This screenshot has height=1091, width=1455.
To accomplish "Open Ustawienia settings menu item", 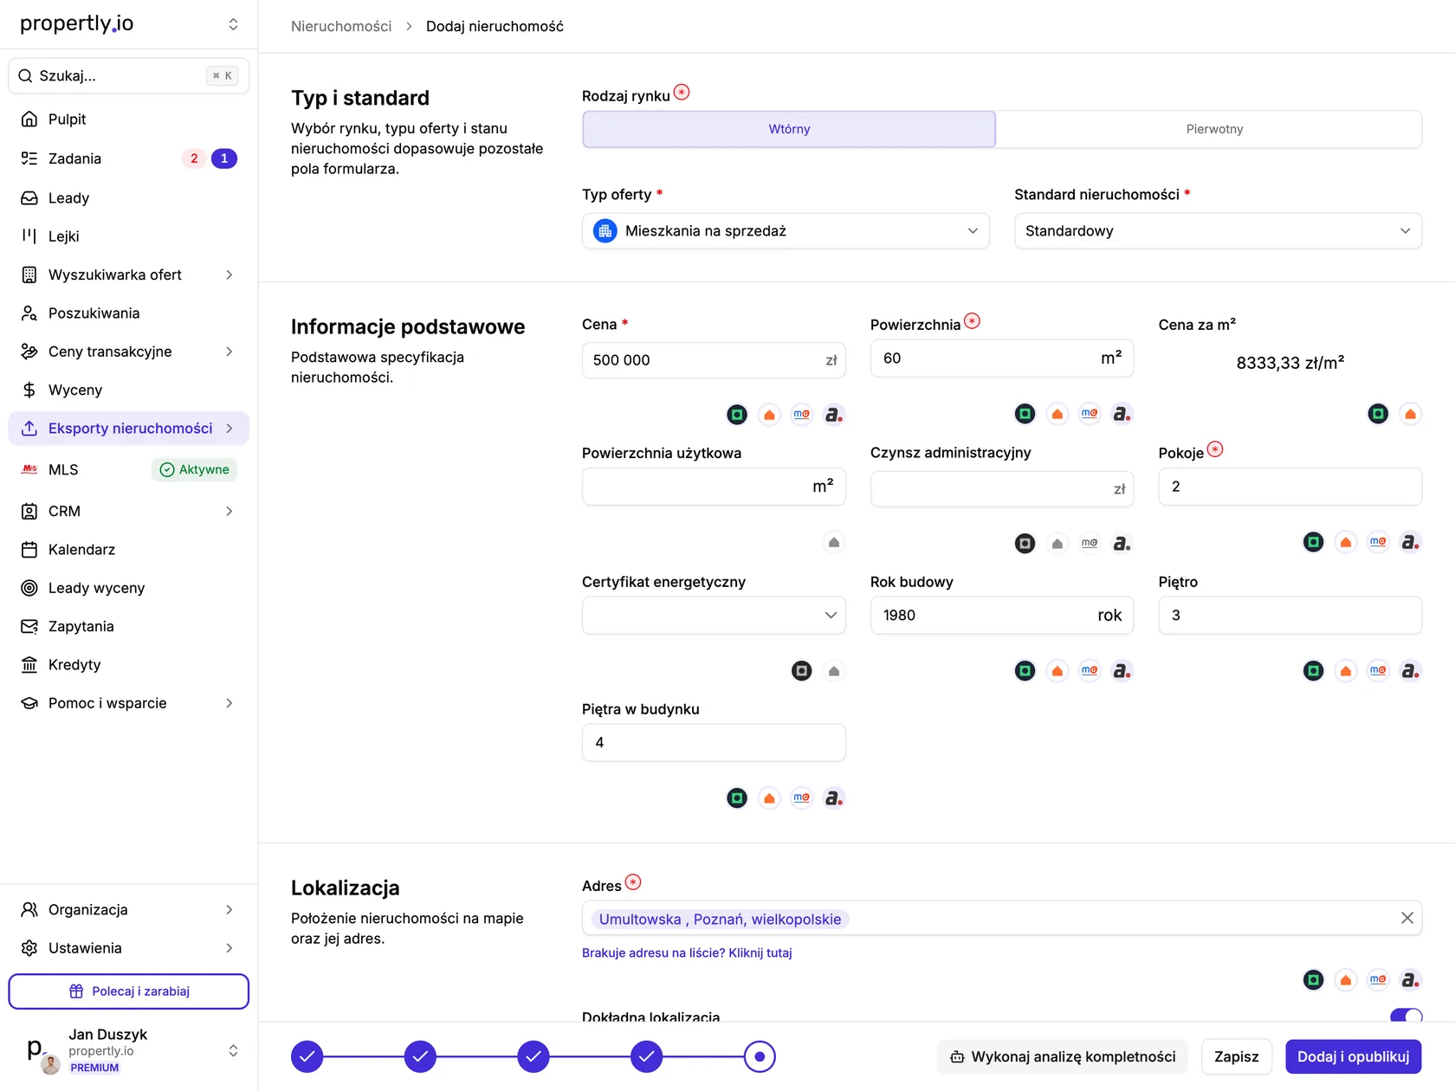I will click(x=128, y=948).
